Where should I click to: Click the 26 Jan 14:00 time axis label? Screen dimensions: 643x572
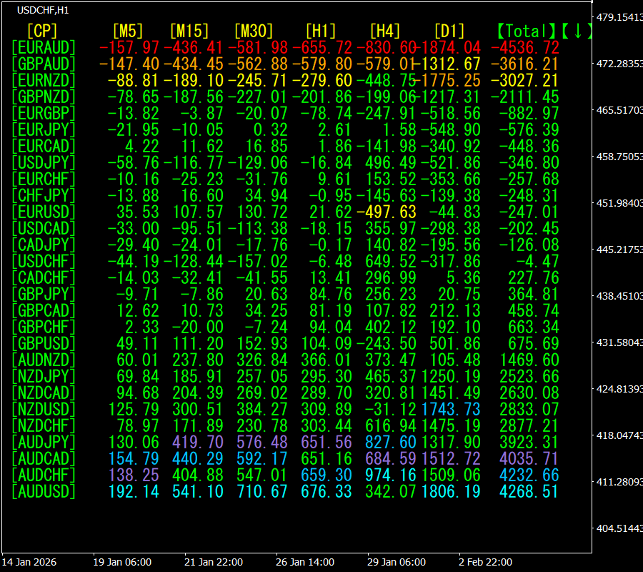[x=304, y=562]
